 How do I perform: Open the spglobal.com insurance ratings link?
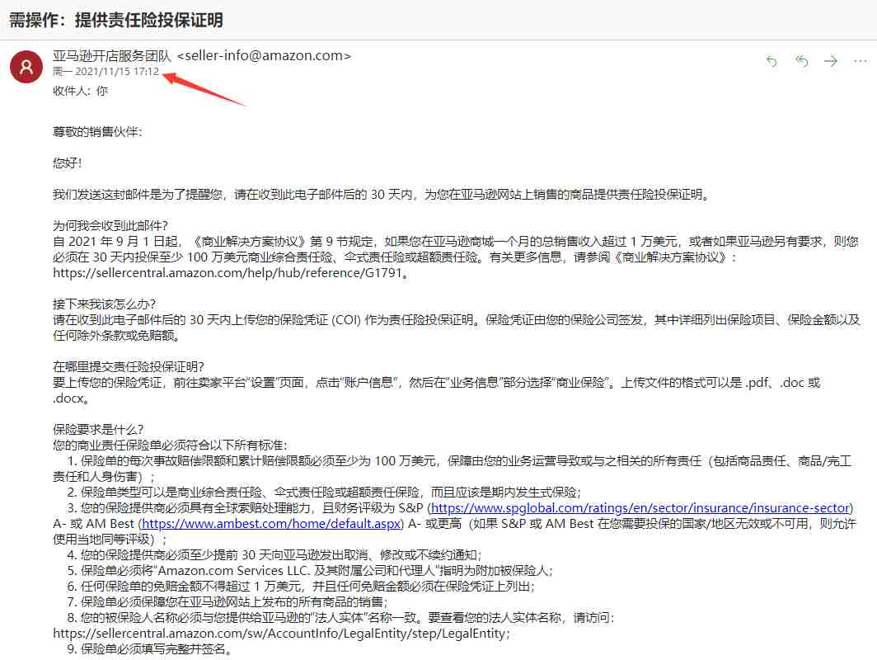tap(641, 508)
